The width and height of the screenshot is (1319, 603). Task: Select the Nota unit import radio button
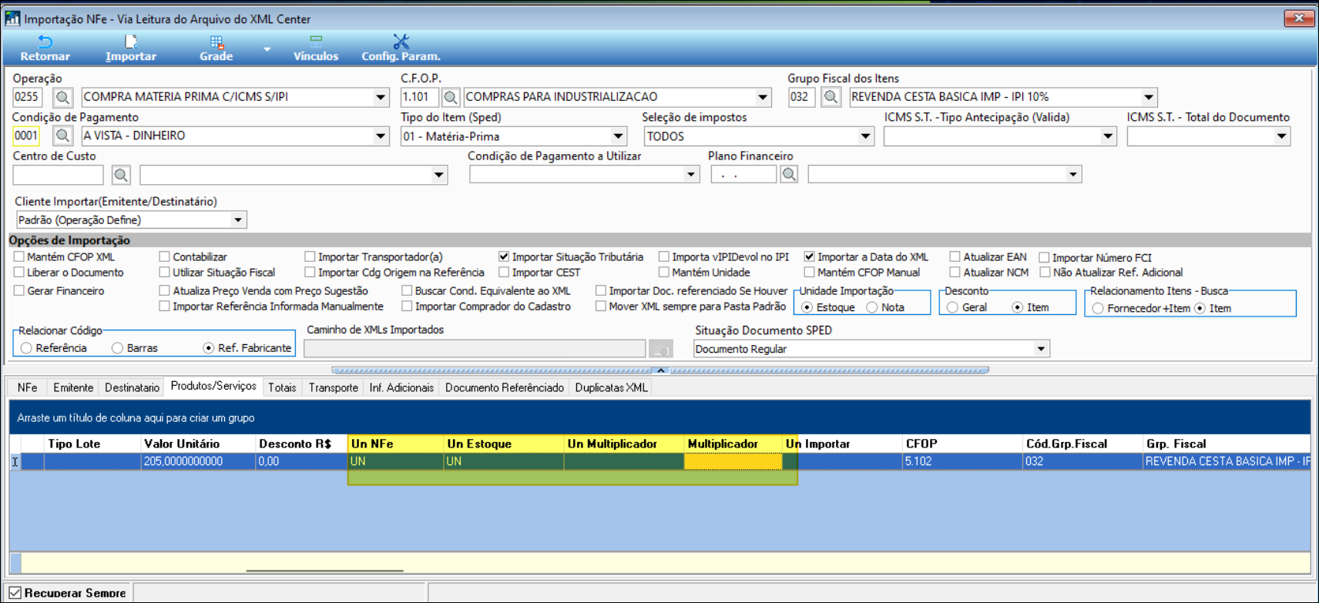[872, 307]
